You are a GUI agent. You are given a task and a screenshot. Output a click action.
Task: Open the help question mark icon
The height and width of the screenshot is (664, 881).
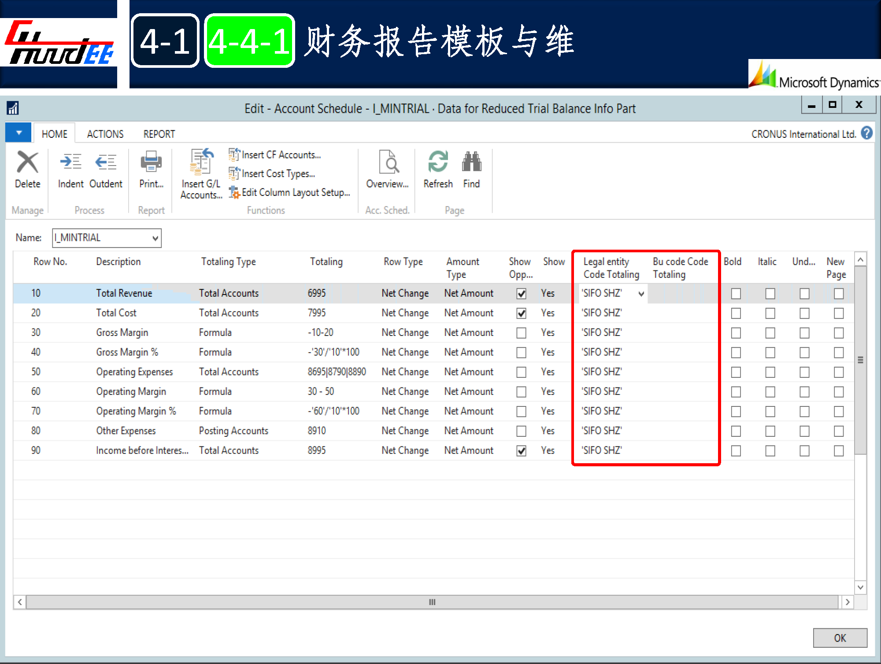point(866,133)
